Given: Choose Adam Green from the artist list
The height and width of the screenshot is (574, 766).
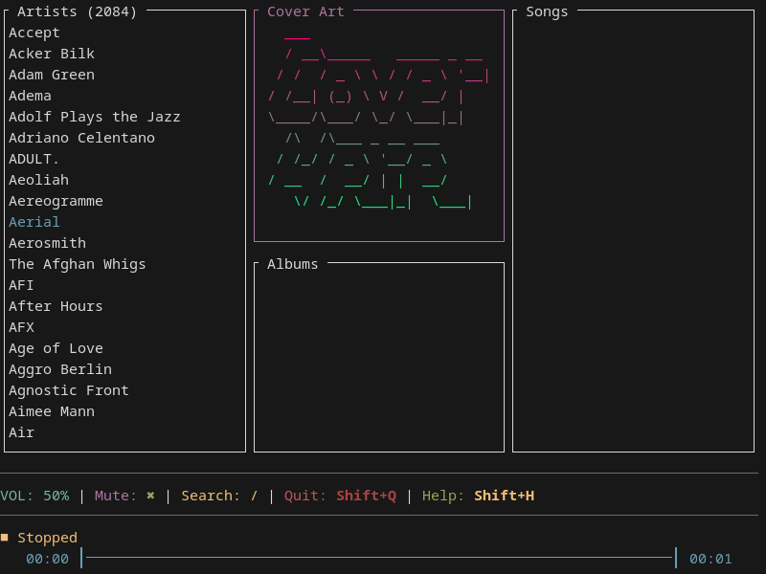Looking at the screenshot, I should click(52, 75).
